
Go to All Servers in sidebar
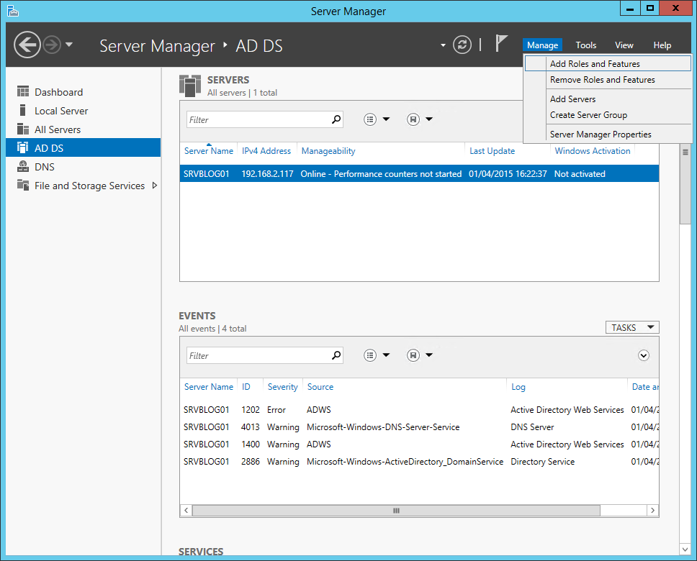(x=58, y=129)
